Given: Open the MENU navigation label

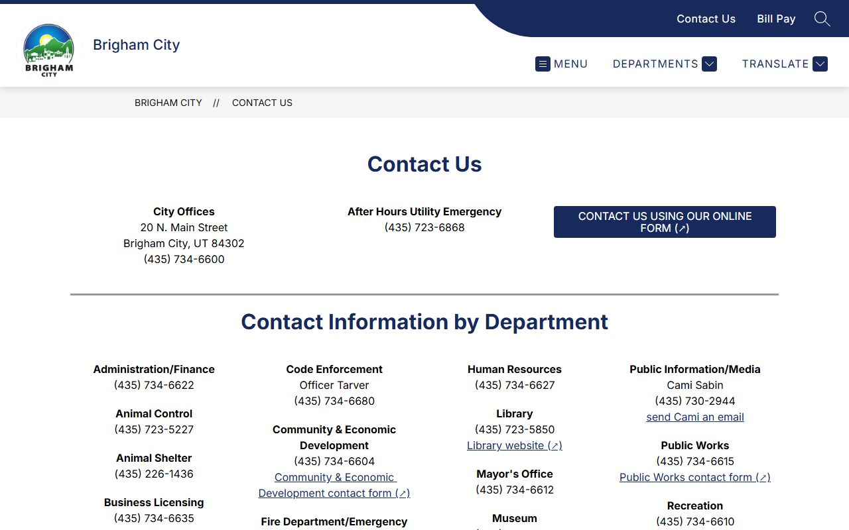Looking at the screenshot, I should 570,64.
